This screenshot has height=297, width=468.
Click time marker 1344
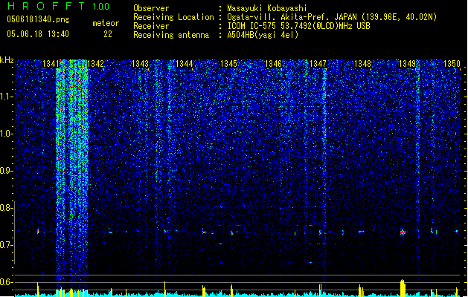click(185, 64)
